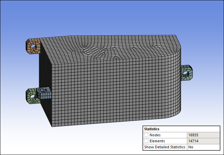224x155 pixels.
Task: Click the Elements row label
Action: (157, 141)
